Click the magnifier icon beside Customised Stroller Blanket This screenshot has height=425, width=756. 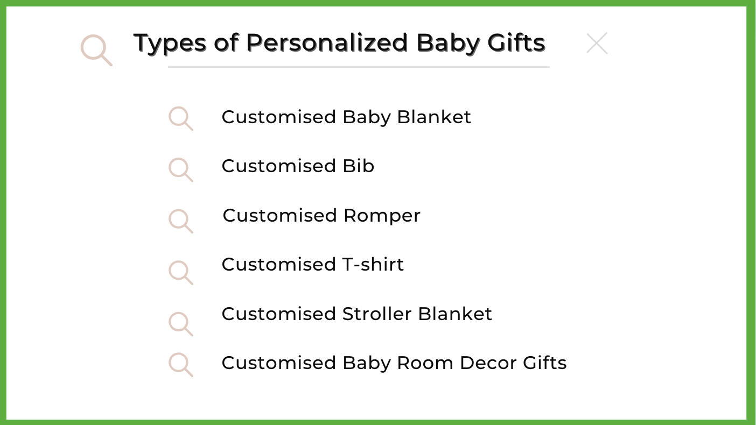pyautogui.click(x=181, y=324)
